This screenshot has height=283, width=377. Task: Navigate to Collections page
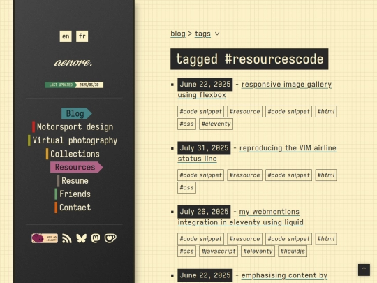(x=73, y=154)
